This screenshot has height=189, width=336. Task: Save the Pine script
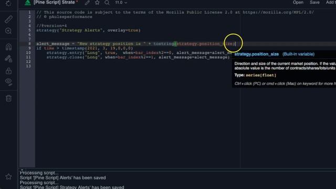(x=314, y=2)
